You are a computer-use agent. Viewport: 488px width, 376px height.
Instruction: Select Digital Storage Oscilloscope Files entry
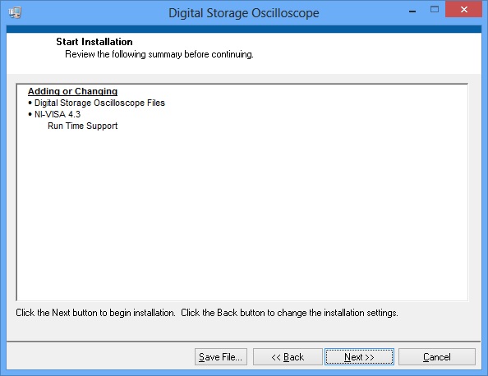pos(99,103)
